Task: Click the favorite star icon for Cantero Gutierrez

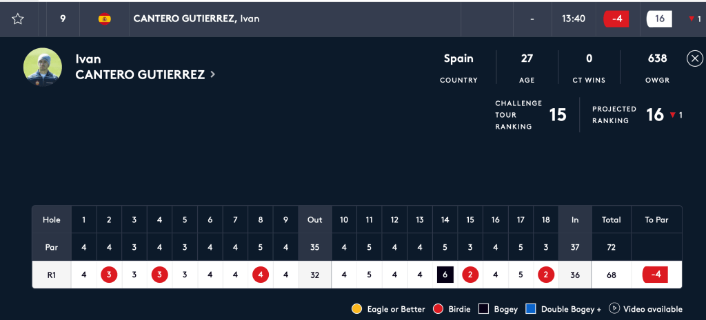Action: pos(18,19)
